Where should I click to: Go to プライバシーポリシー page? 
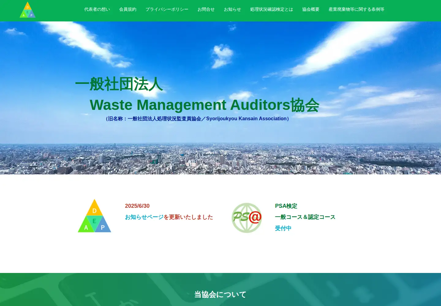[167, 9]
